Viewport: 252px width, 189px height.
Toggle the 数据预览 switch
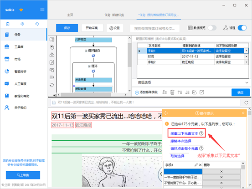point(212,28)
